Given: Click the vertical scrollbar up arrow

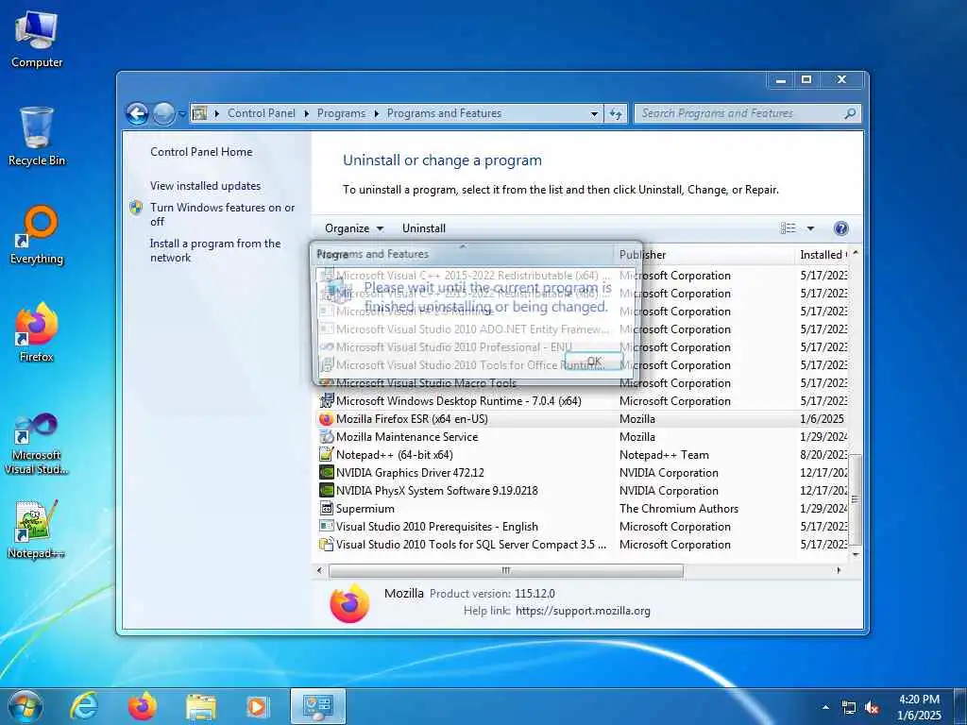Looking at the screenshot, I should (x=856, y=253).
